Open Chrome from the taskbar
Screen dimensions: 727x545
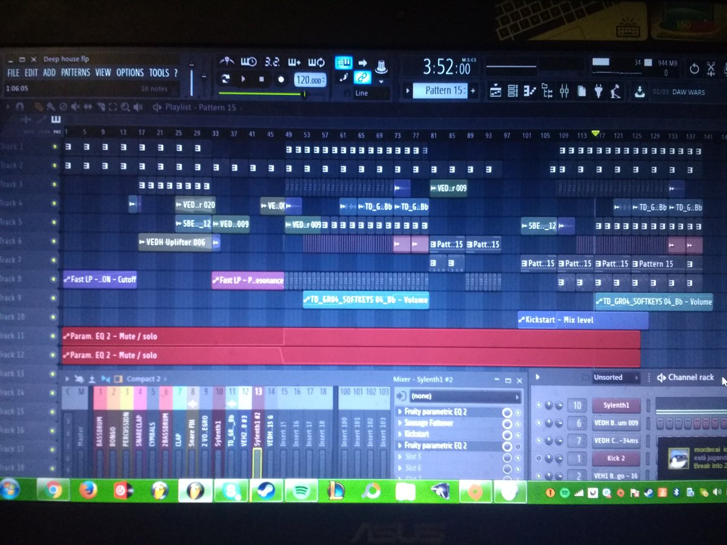(53, 490)
